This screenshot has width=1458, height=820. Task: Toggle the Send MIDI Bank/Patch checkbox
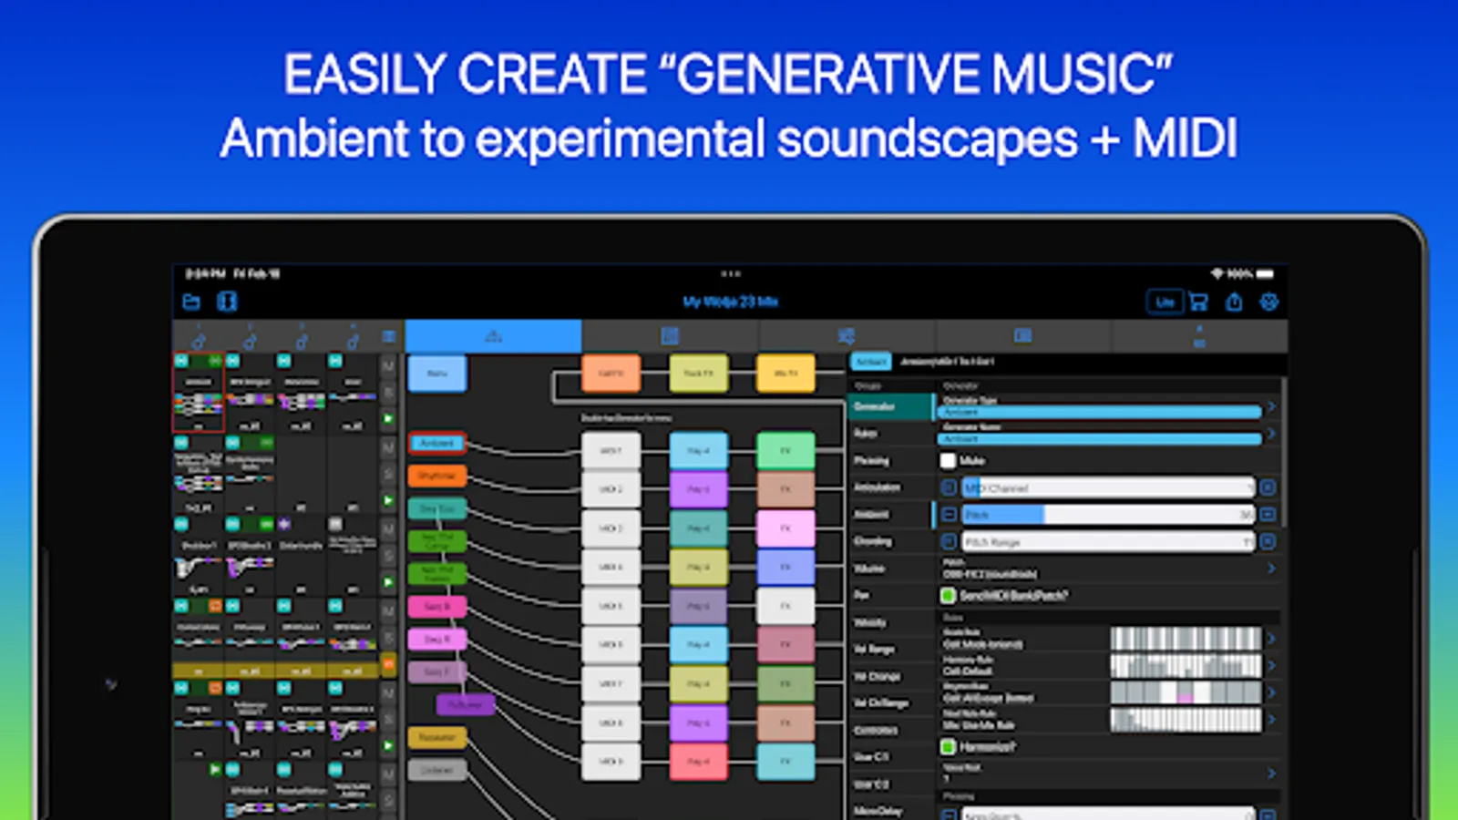click(949, 596)
